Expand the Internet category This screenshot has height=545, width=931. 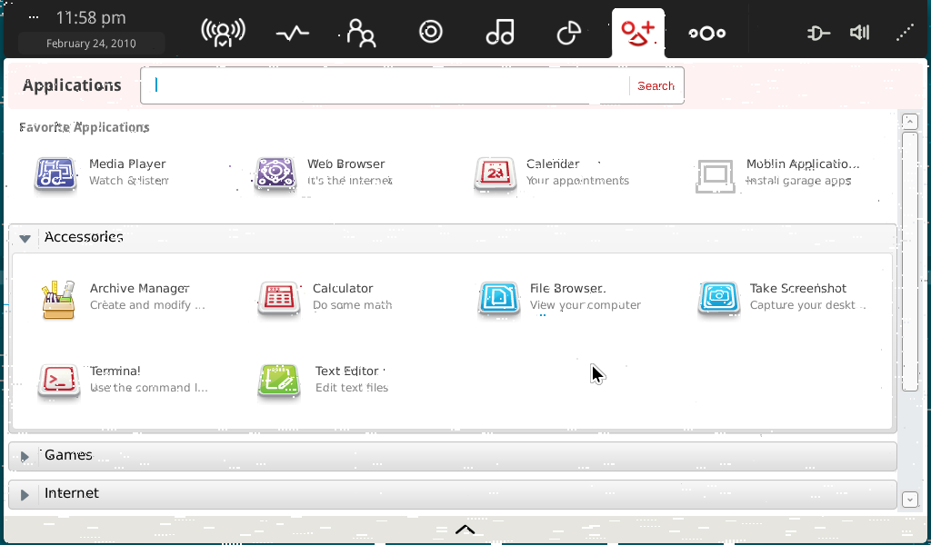25,494
